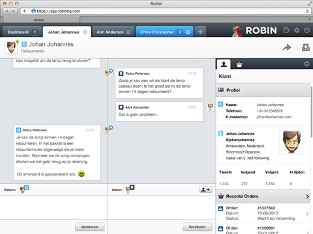Click the blue icon beside Naam

coord(220,104)
